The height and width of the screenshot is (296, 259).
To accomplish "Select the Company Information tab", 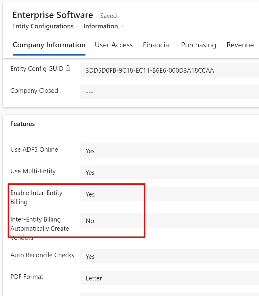I will [49, 45].
